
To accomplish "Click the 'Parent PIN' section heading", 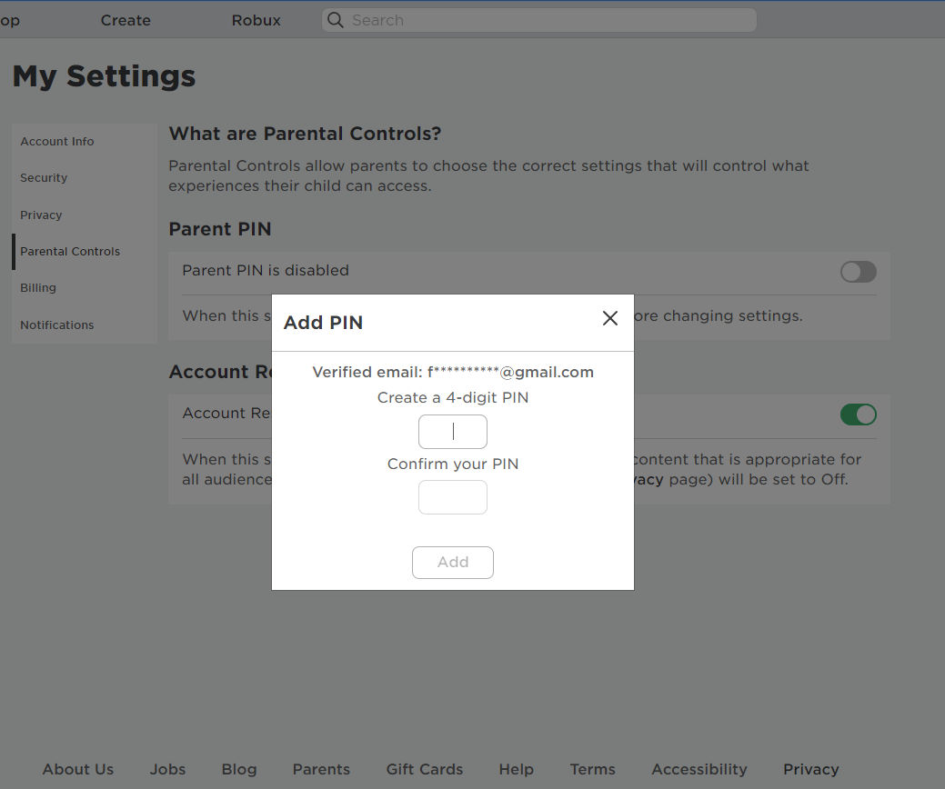I will tap(220, 229).
